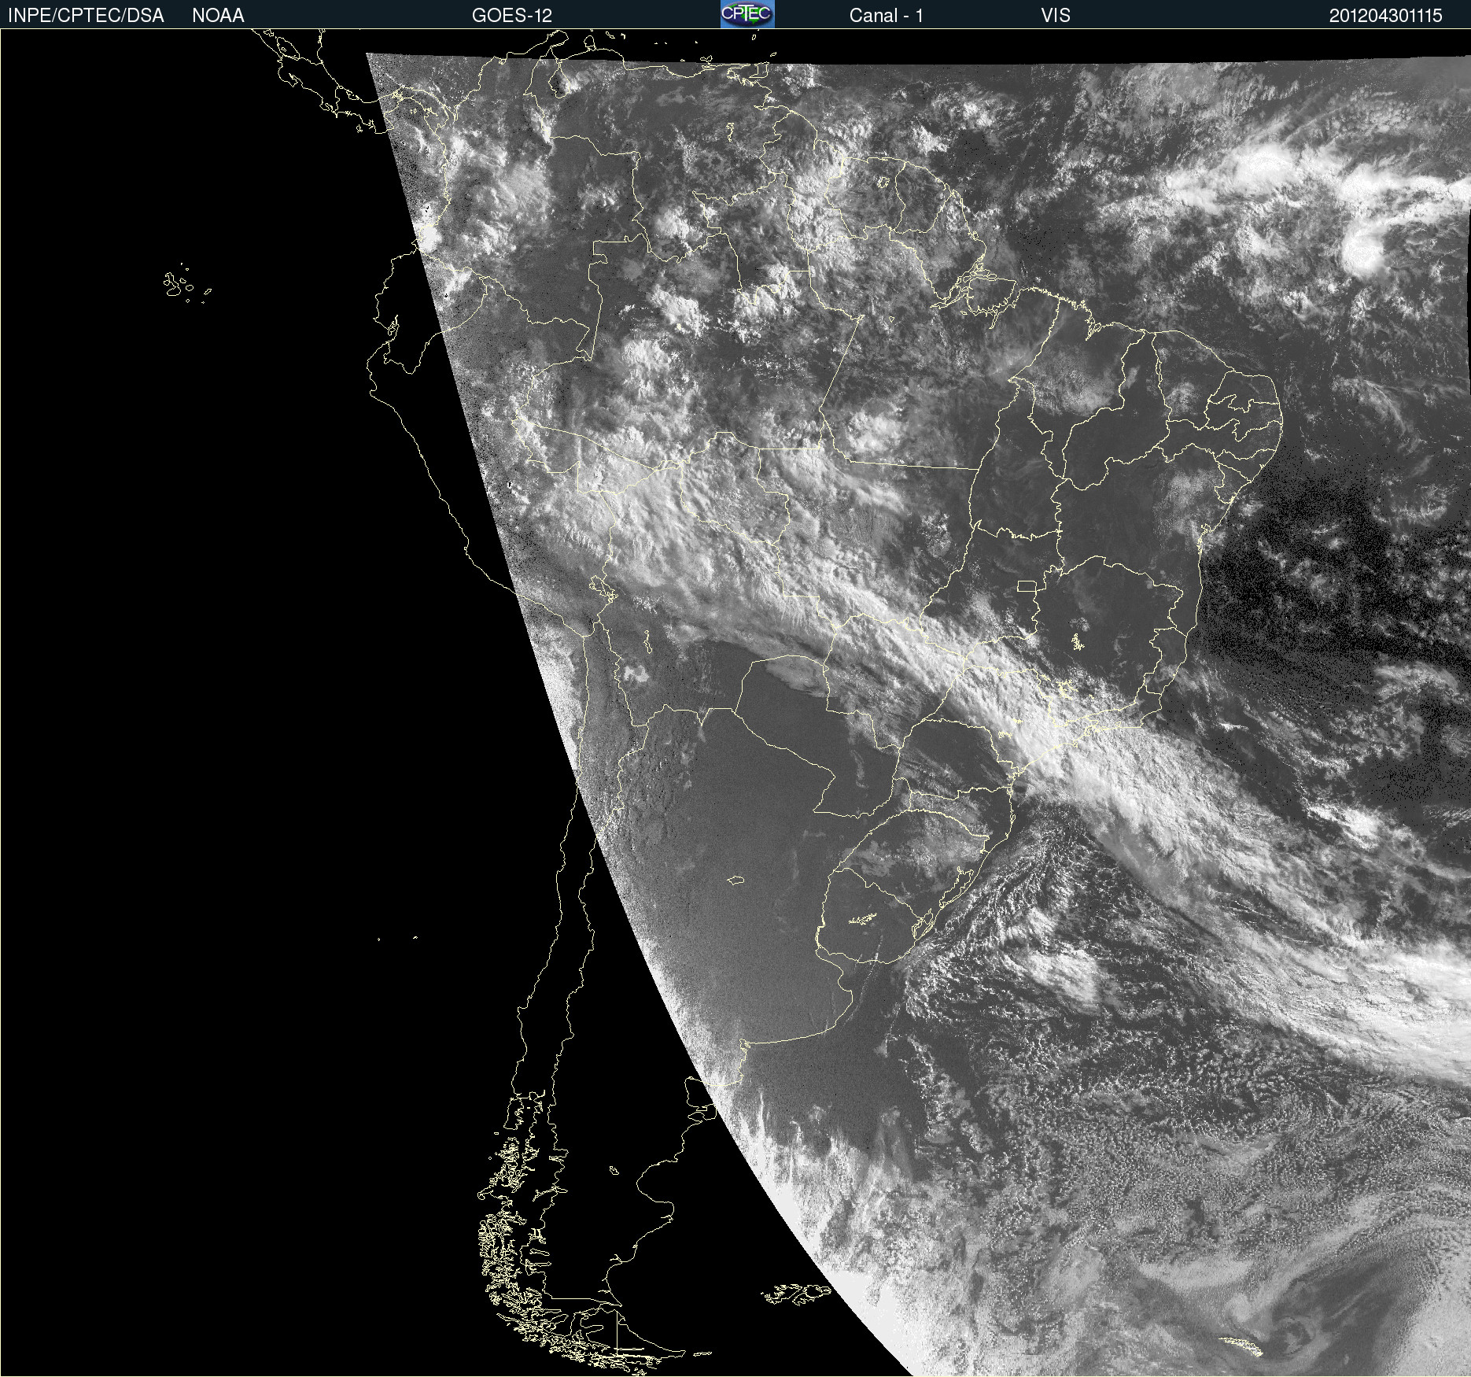The height and width of the screenshot is (1377, 1471).
Task: Click the Canal - 1 channel label
Action: click(886, 16)
